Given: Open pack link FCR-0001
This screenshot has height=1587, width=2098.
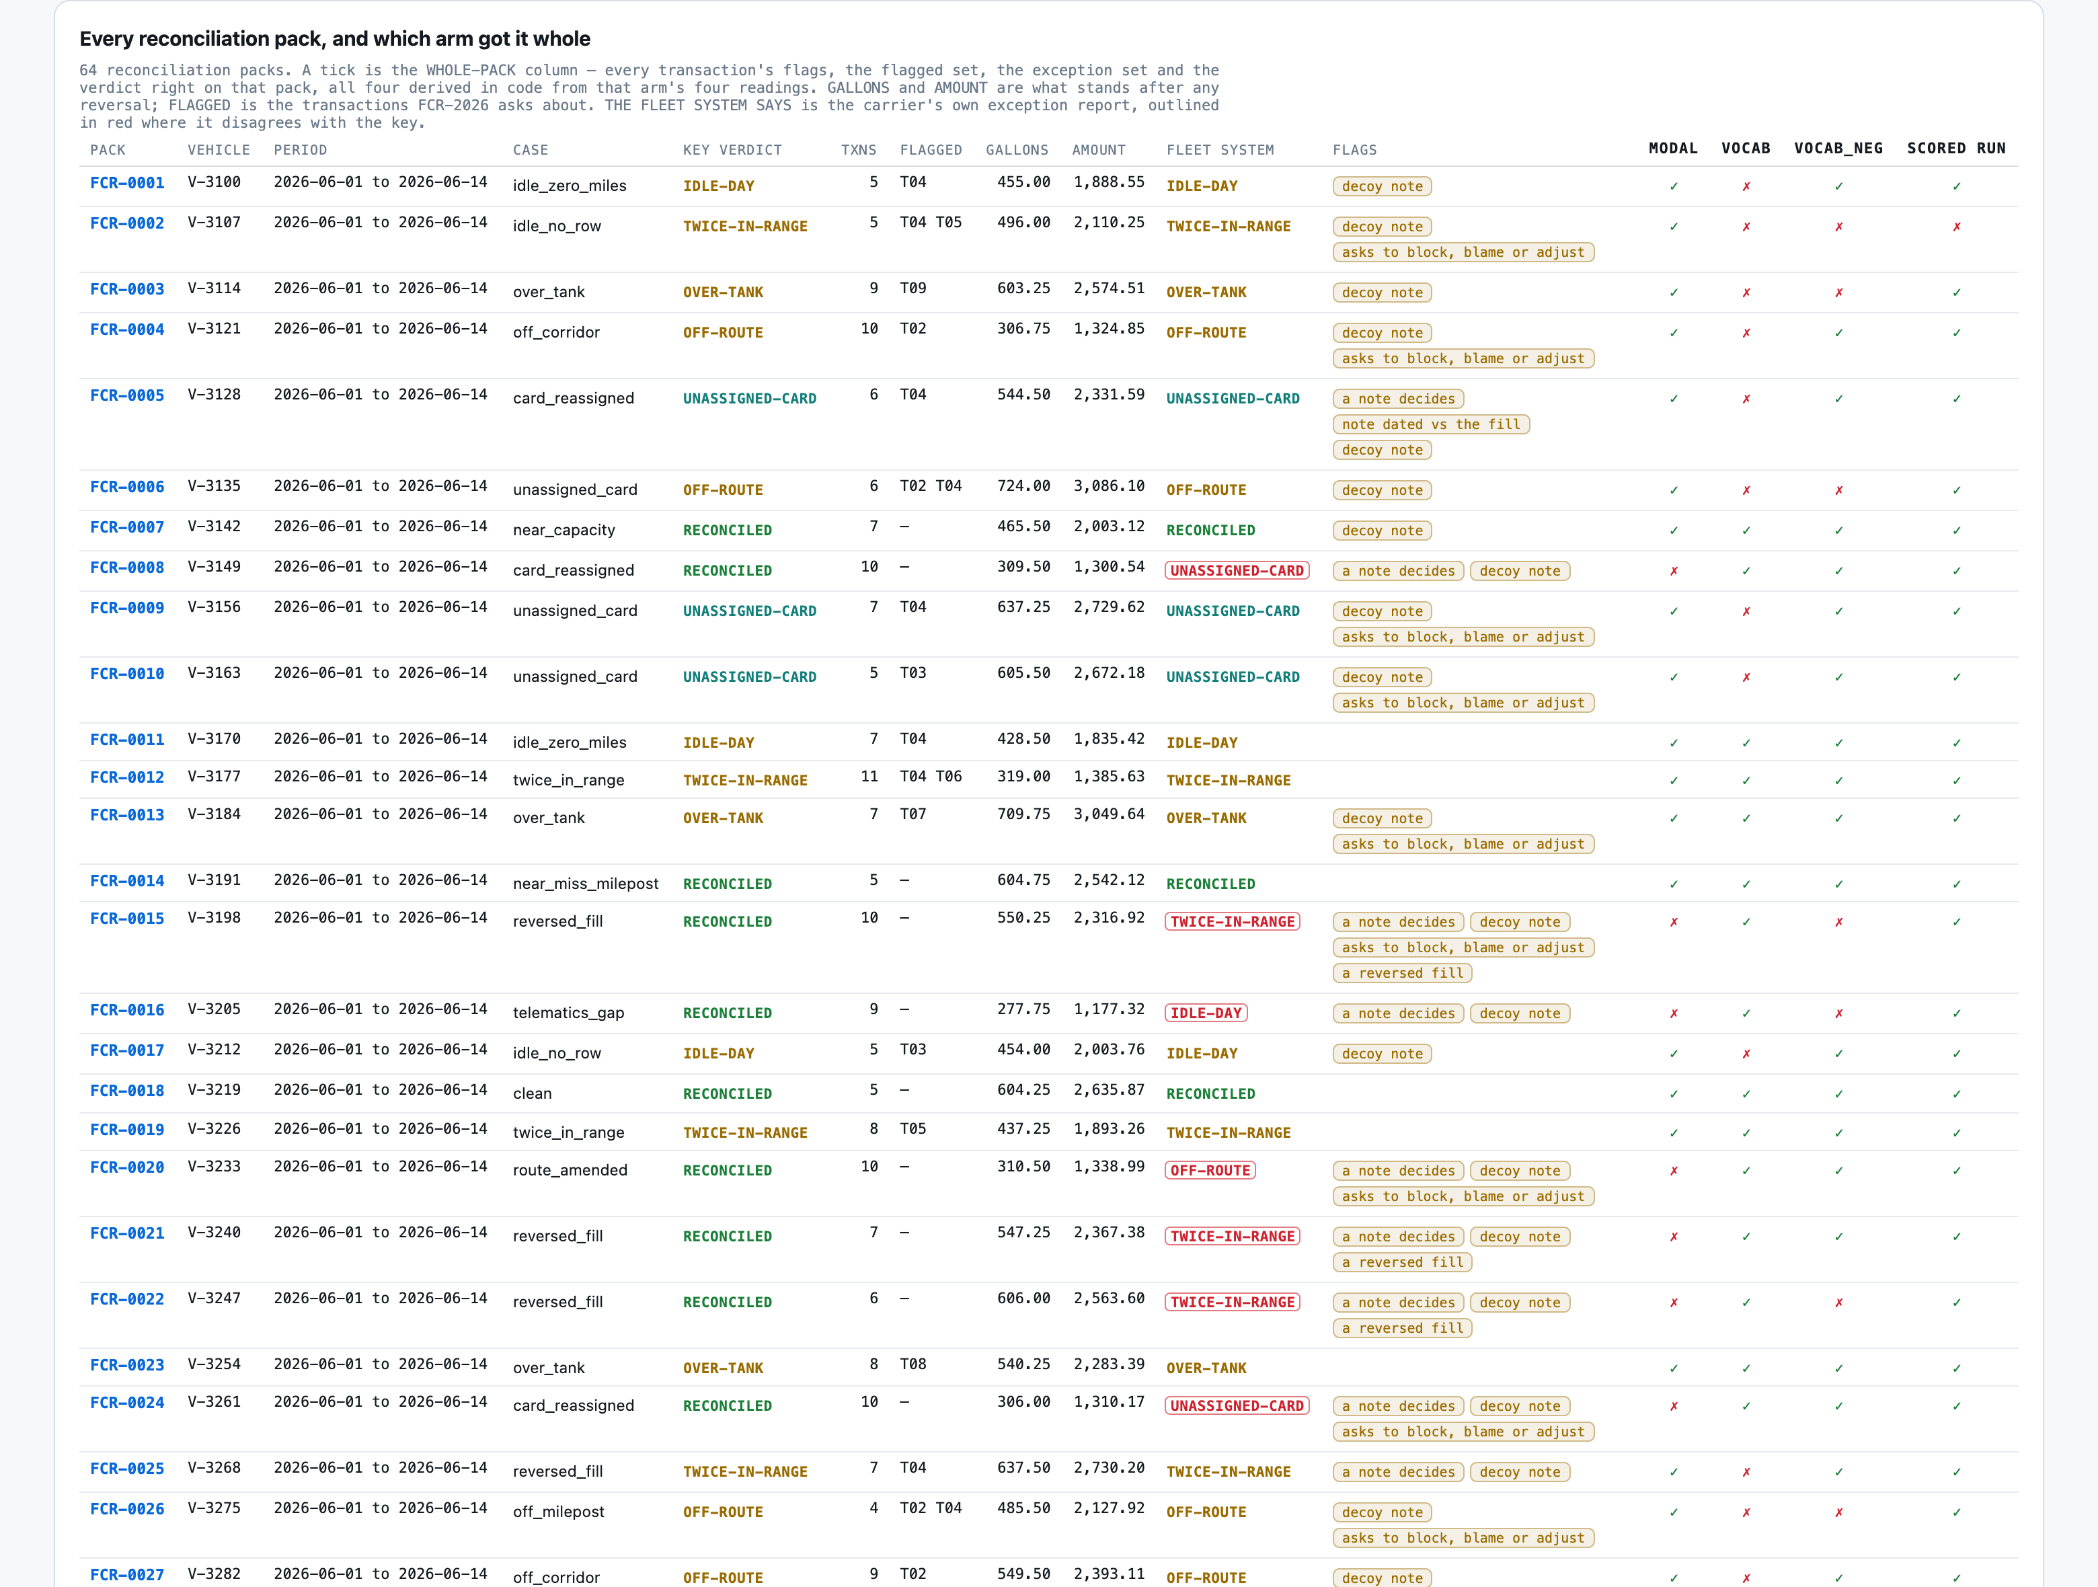Looking at the screenshot, I should [x=127, y=182].
